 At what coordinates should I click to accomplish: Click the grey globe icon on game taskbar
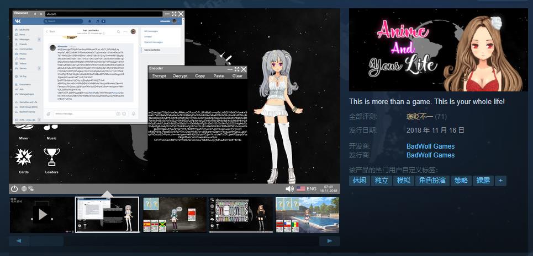24,189
